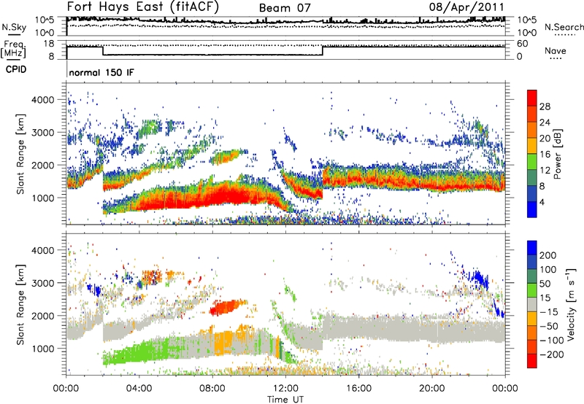Click the "04:00" time axis label
Viewport: 584px width, 404px height.
(139, 389)
